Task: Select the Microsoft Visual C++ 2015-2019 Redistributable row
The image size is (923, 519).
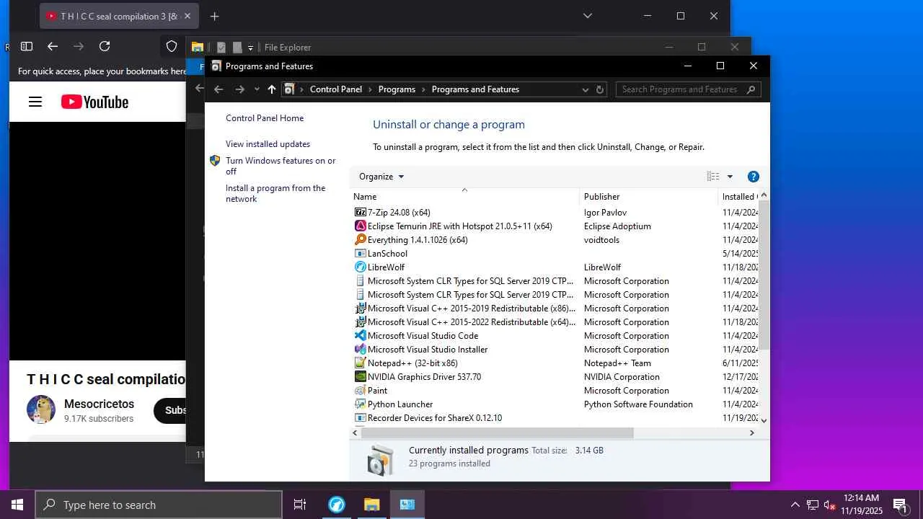Action: click(x=554, y=309)
